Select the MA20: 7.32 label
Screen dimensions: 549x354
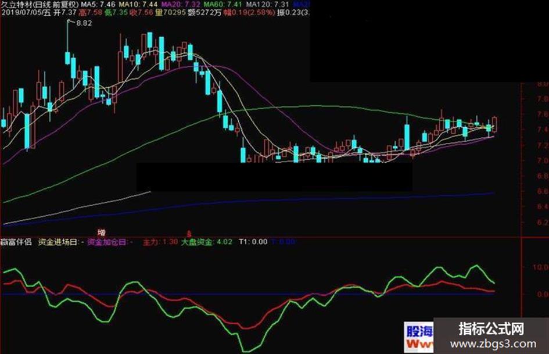(181, 4)
